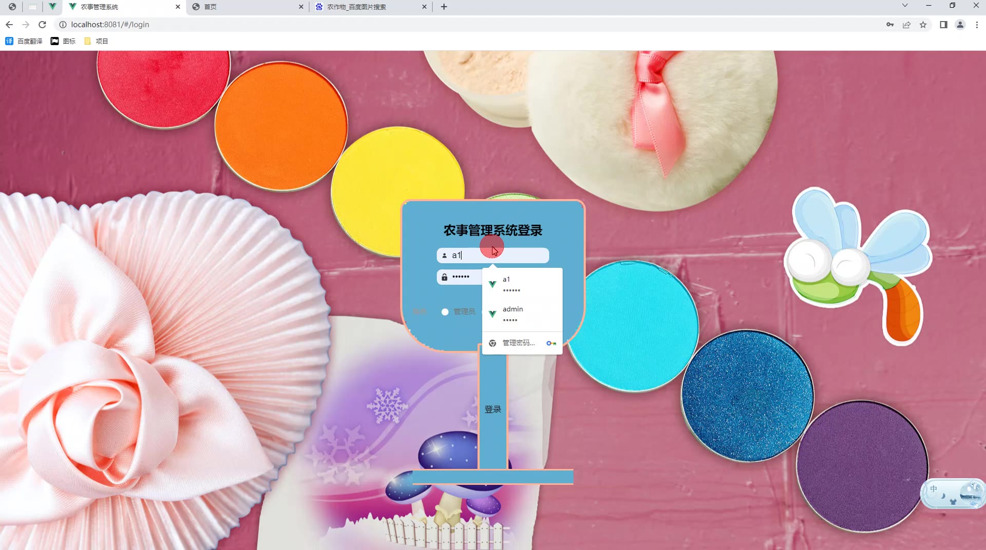The width and height of the screenshot is (986, 550).
Task: Minimize the browser window
Action: 928,6
